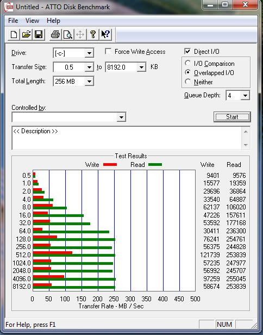263x335 pixels.
Task: Uncheck the Direct I/O checkbox
Action: click(x=187, y=52)
